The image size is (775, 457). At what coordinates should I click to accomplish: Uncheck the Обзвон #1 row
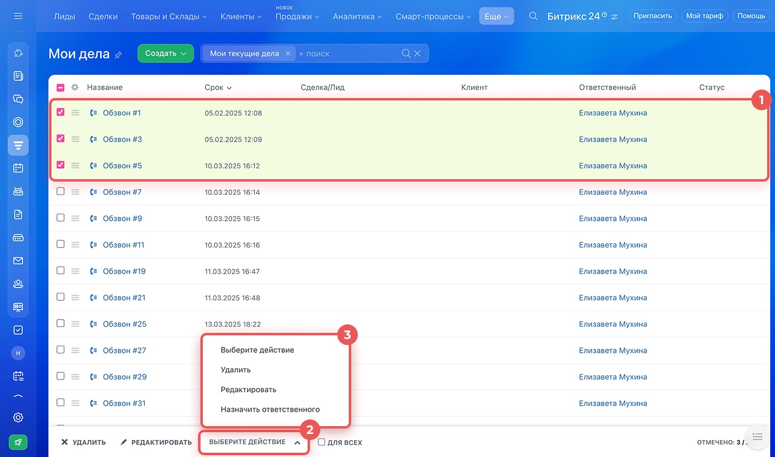[x=61, y=112]
